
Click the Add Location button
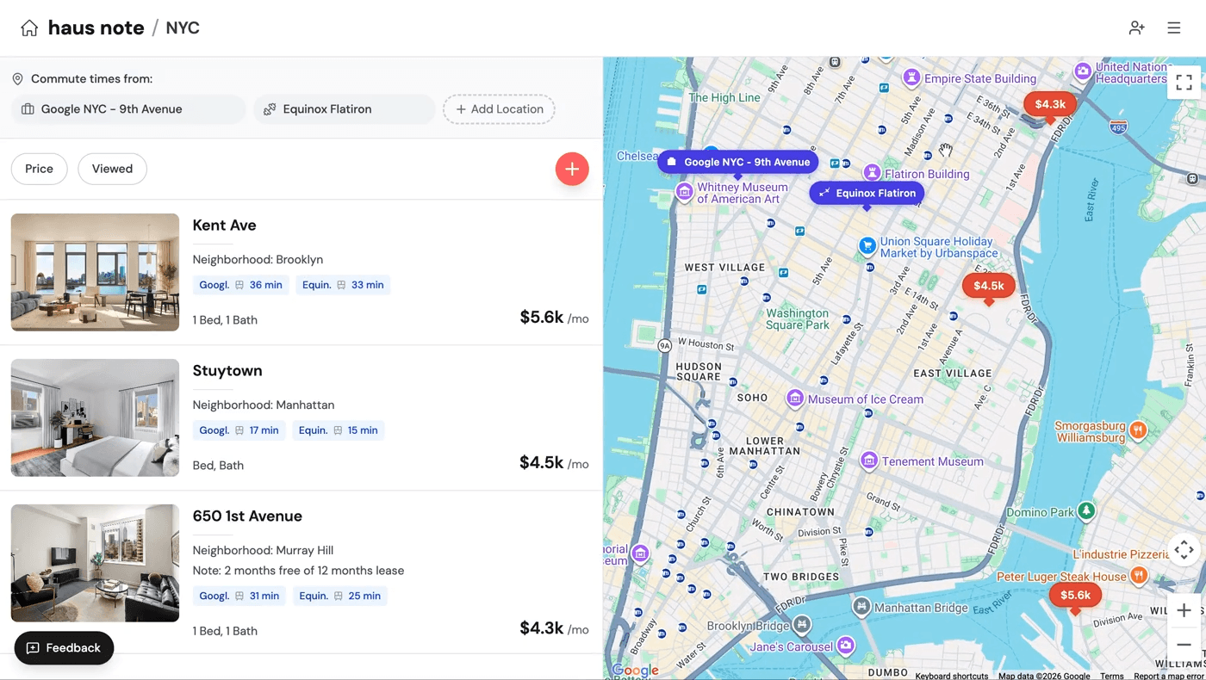[499, 109]
